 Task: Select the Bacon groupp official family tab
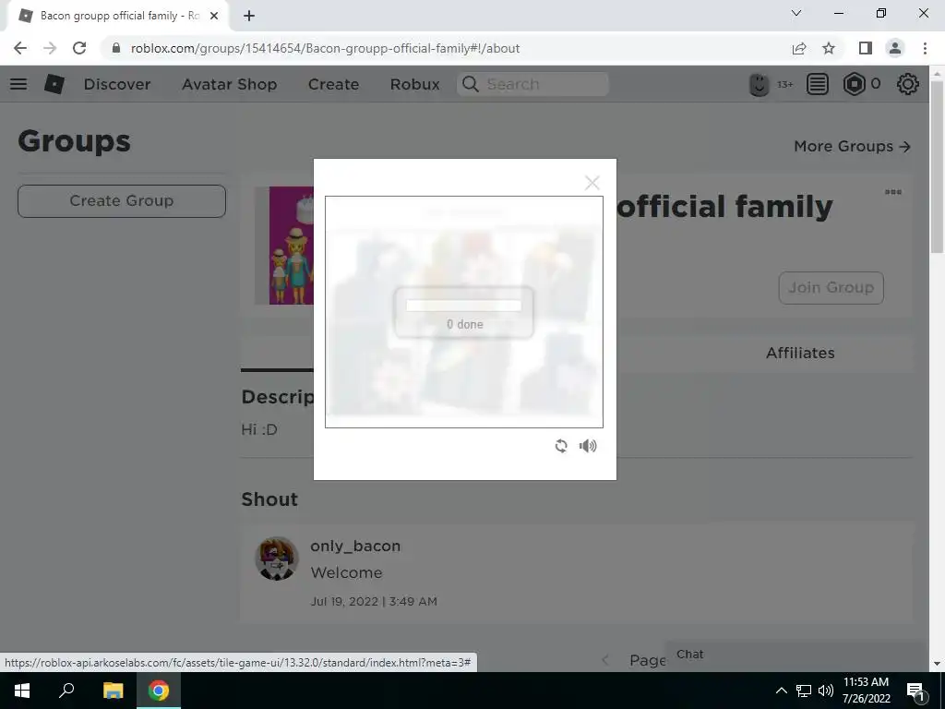click(x=117, y=16)
